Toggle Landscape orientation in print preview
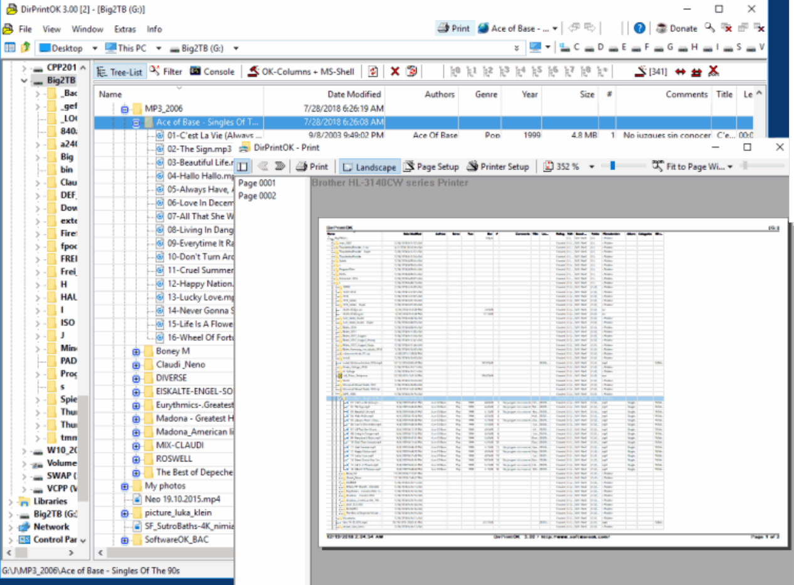794x585 pixels. pyautogui.click(x=369, y=166)
